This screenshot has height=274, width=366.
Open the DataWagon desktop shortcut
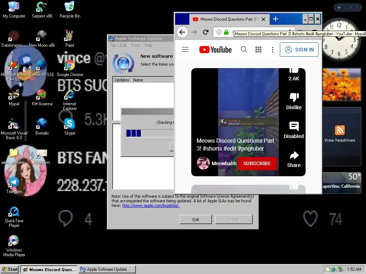point(14,39)
